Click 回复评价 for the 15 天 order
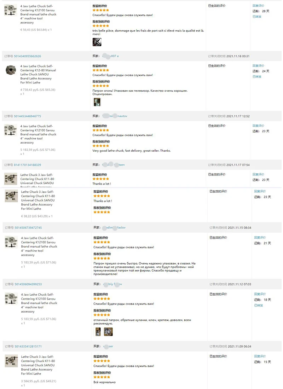 click(260, 356)
